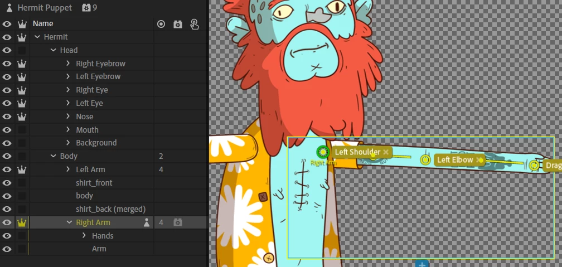Click the draggable hand column header icon
Screen dimensions: 562x267
(195, 24)
